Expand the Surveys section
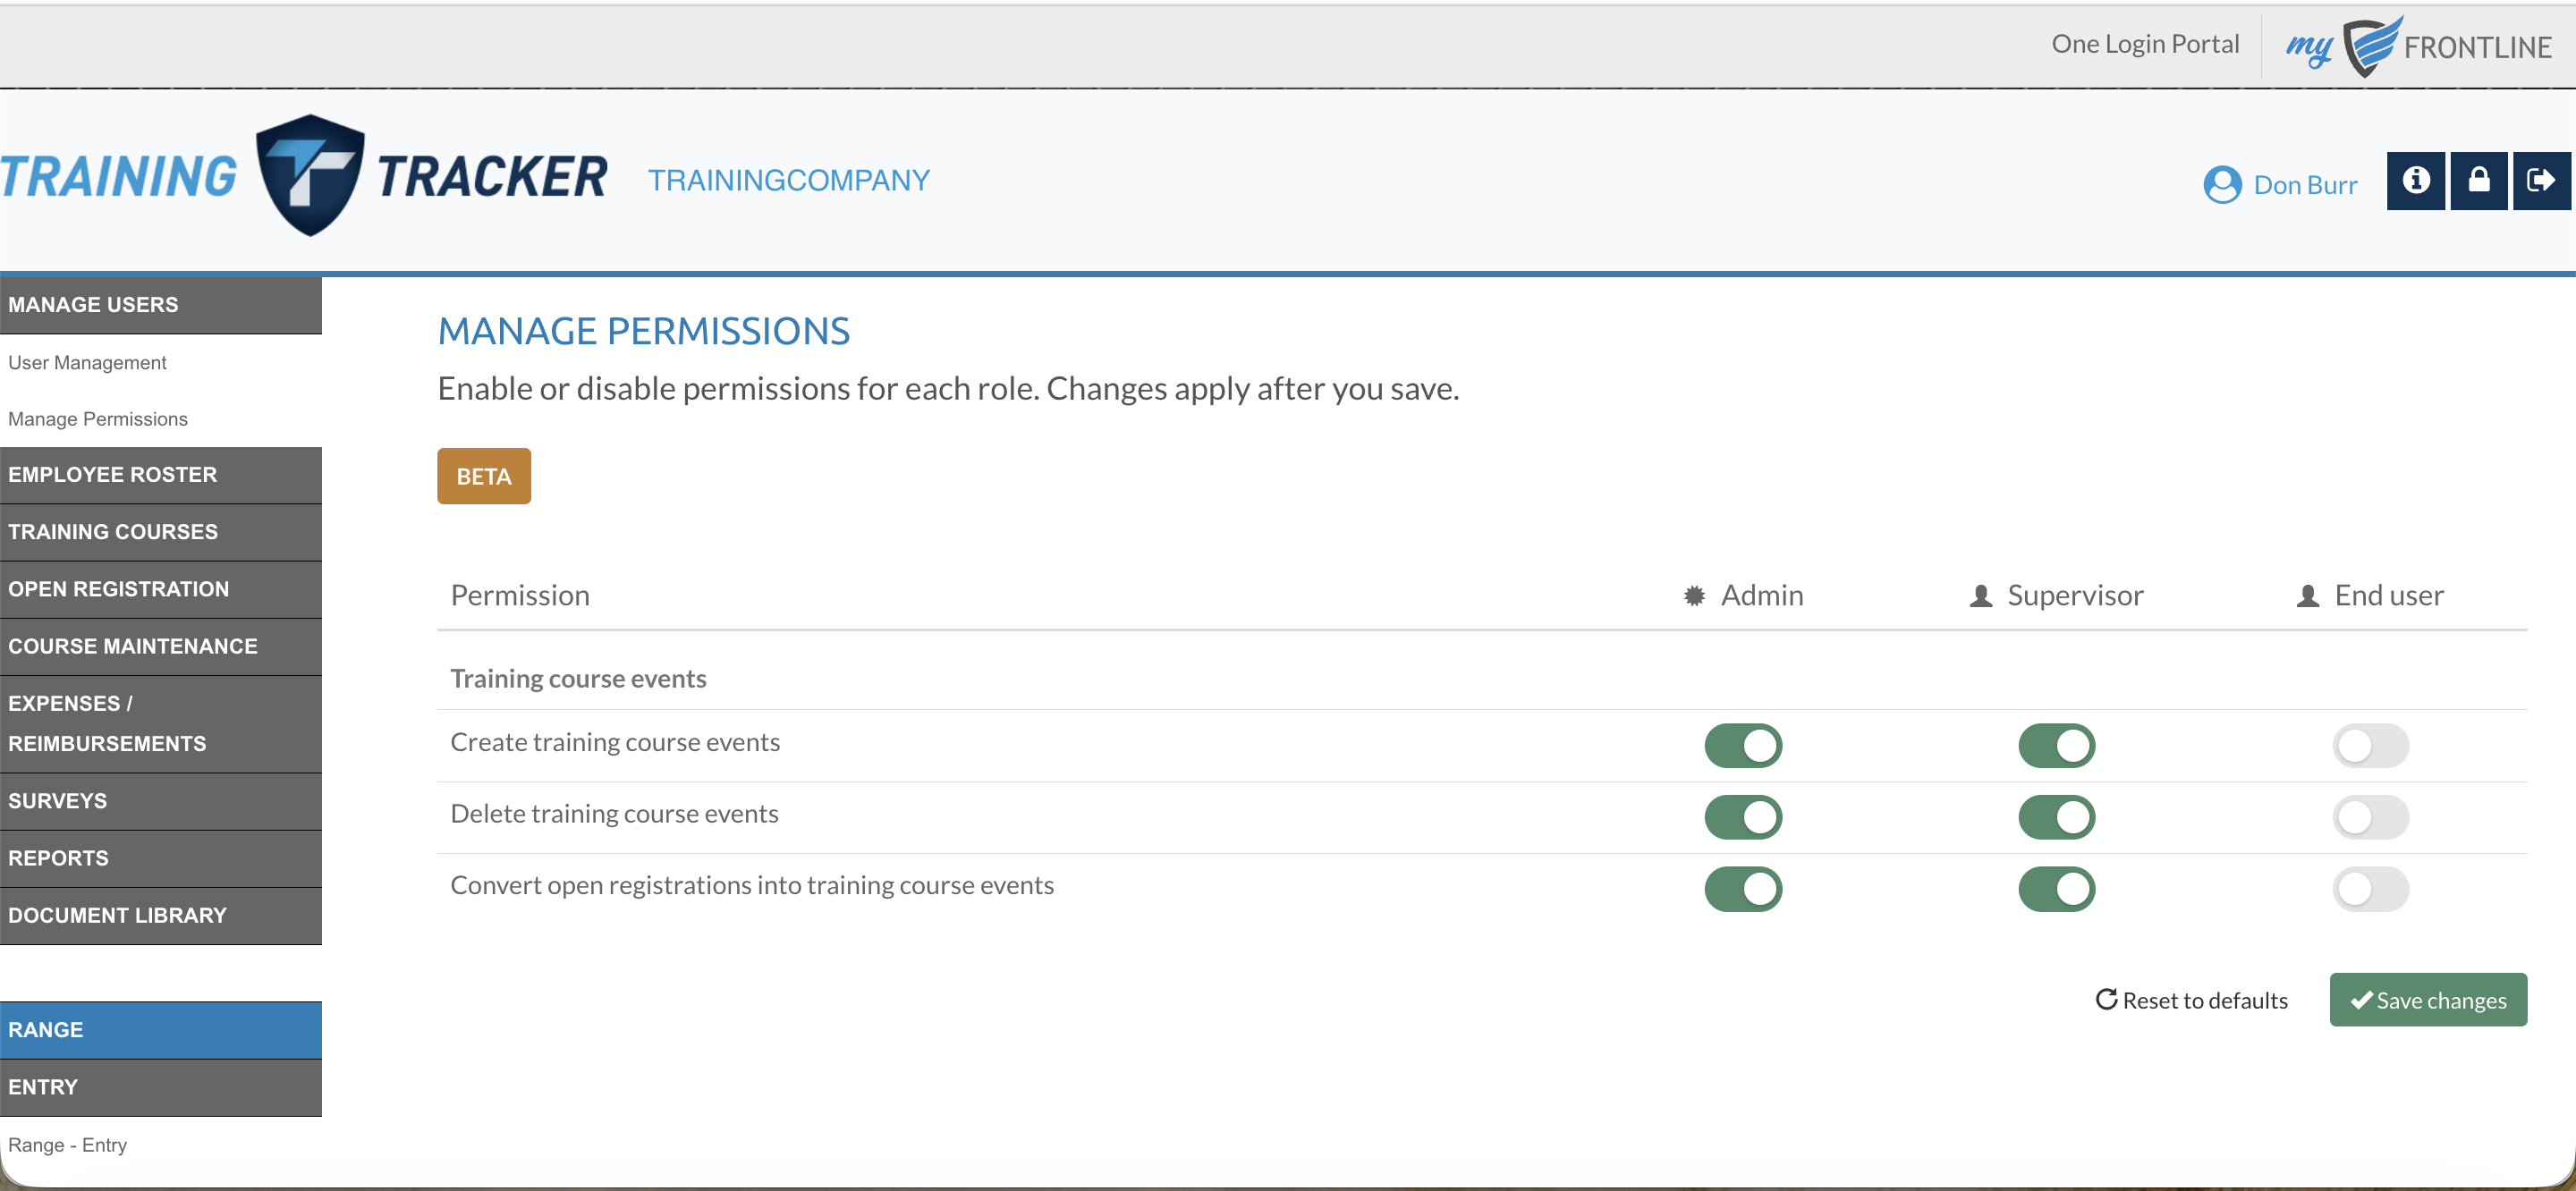Screen dimensions: 2576x1191 [x=161, y=801]
